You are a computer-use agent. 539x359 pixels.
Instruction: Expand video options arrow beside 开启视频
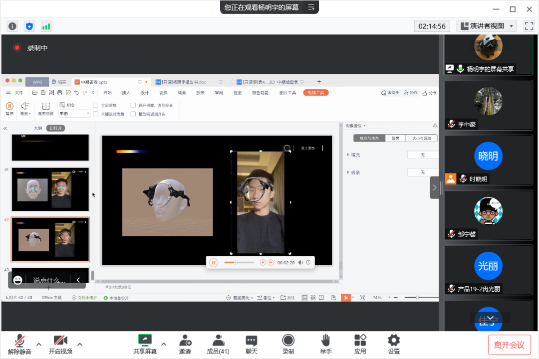tap(80, 344)
